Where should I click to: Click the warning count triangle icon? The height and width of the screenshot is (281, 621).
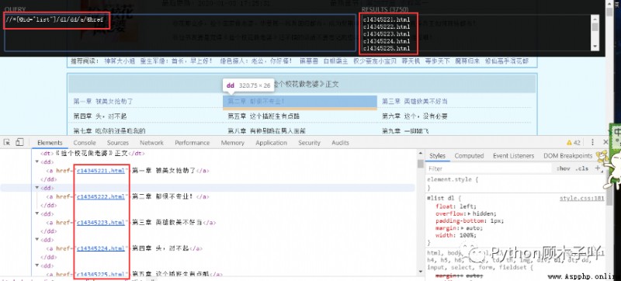569,143
